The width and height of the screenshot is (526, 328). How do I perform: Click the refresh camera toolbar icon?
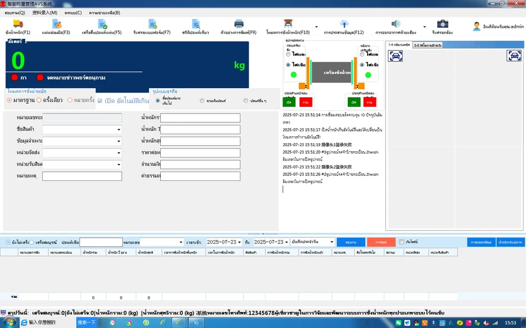point(442,24)
